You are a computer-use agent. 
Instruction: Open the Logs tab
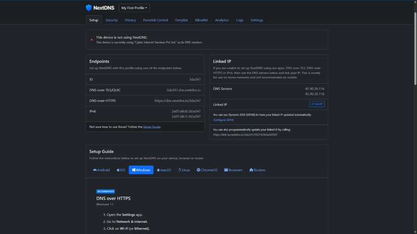pyautogui.click(x=240, y=20)
